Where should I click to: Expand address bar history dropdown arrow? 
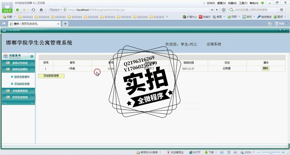212,10
